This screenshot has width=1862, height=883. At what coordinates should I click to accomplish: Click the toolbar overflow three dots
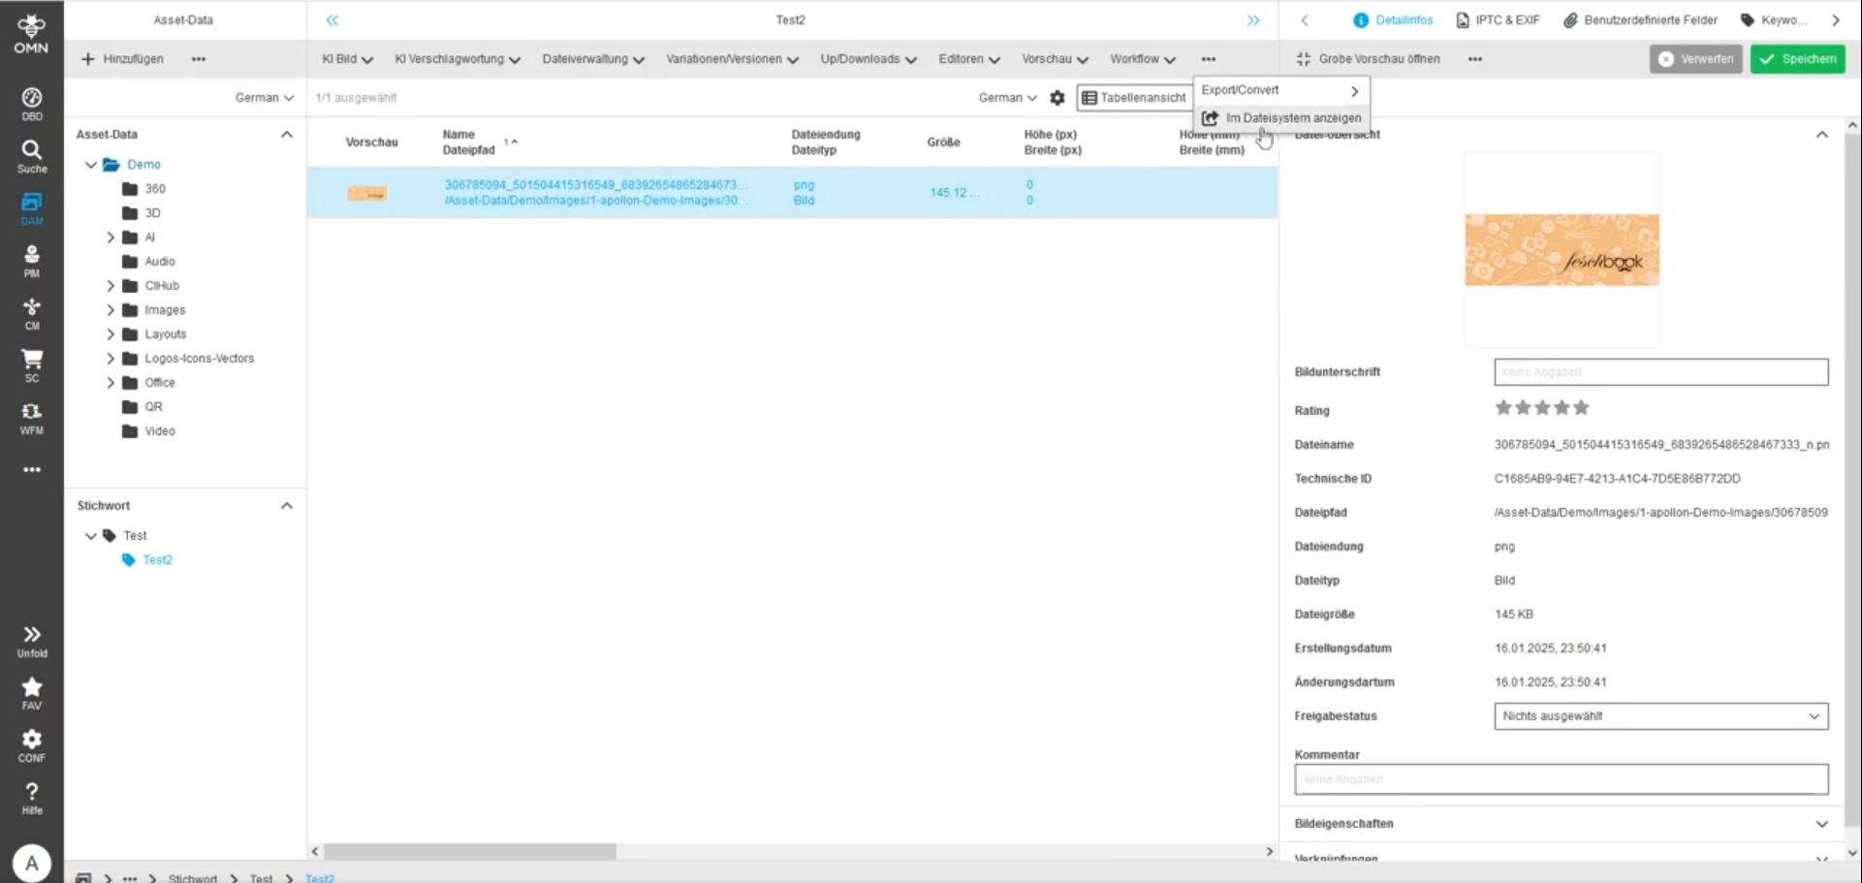point(1209,59)
